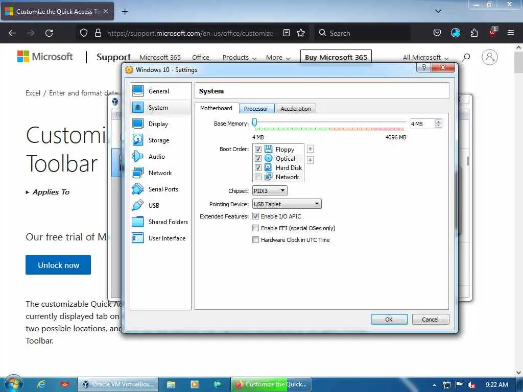Click Buy Microsoft 365 button
Screen dimensions: 523x392
(336, 57)
